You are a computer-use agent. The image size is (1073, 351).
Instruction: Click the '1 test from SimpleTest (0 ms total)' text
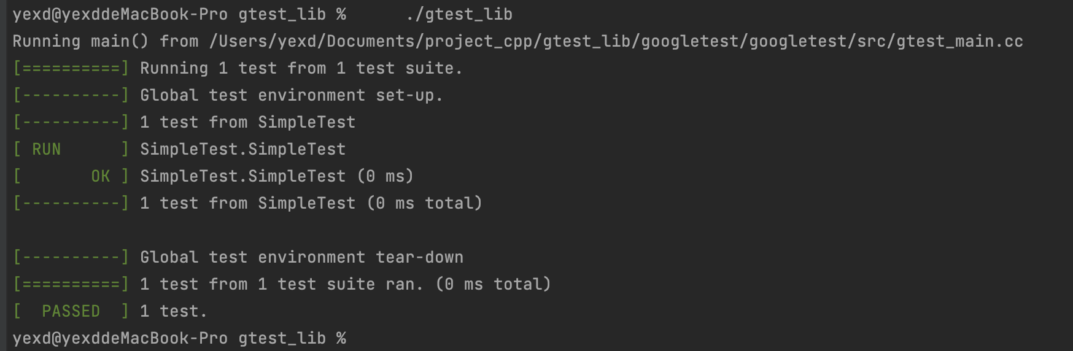click(312, 203)
